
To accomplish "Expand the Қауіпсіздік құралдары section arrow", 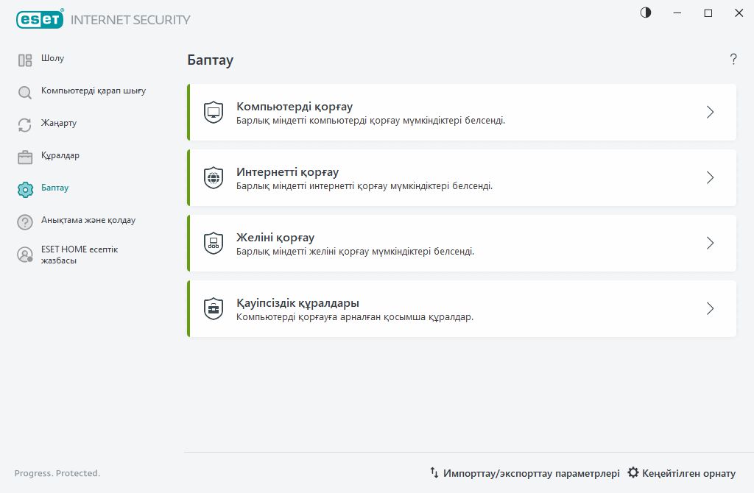I will coord(710,308).
